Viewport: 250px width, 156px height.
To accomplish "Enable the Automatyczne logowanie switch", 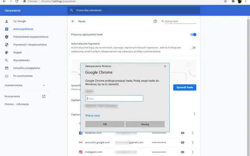I will coord(193,48).
